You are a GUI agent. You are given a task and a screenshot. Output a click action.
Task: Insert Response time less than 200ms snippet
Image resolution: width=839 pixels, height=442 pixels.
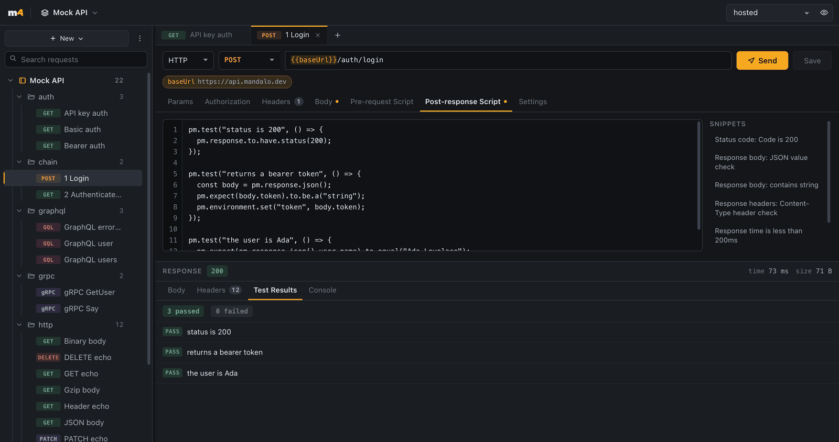(758, 236)
